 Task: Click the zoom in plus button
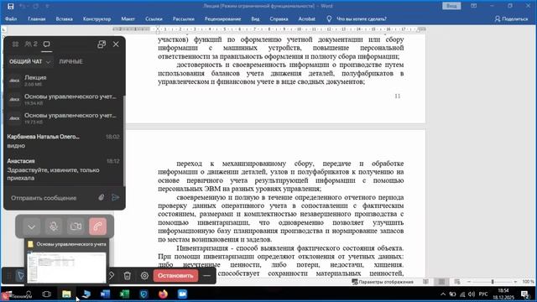515,282
